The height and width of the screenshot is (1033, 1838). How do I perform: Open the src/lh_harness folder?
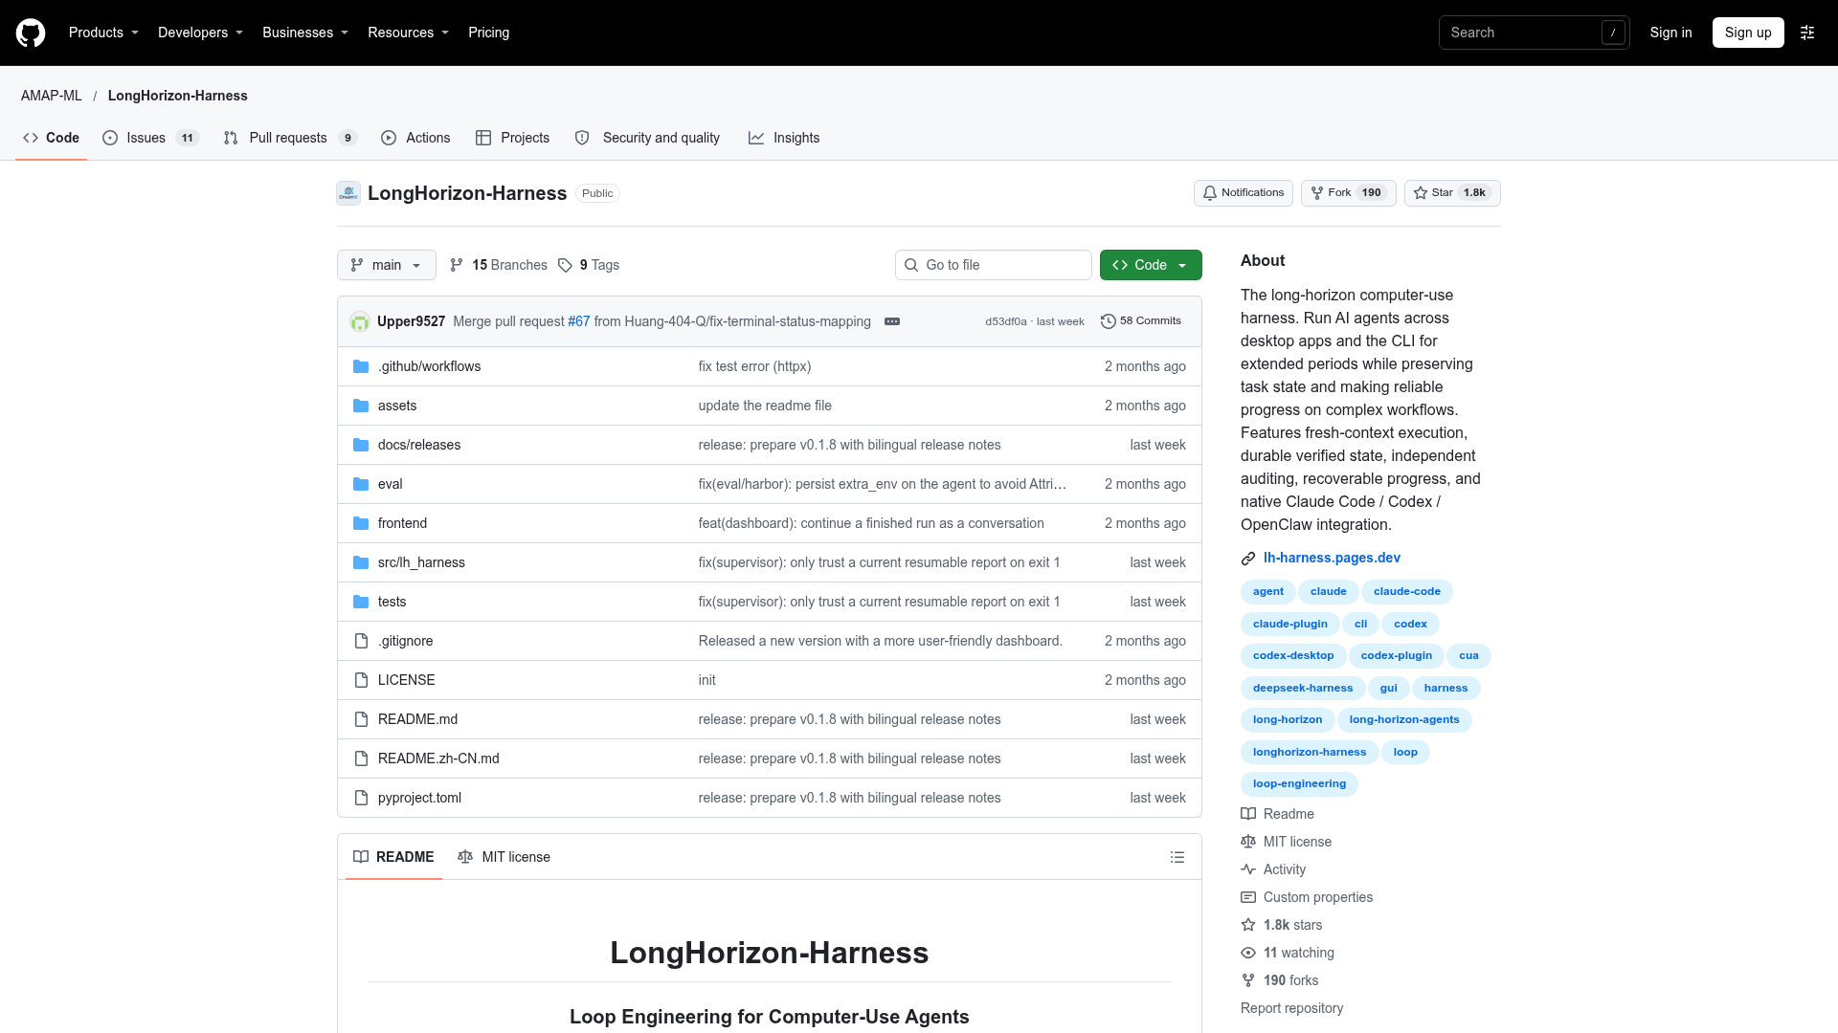421,562
